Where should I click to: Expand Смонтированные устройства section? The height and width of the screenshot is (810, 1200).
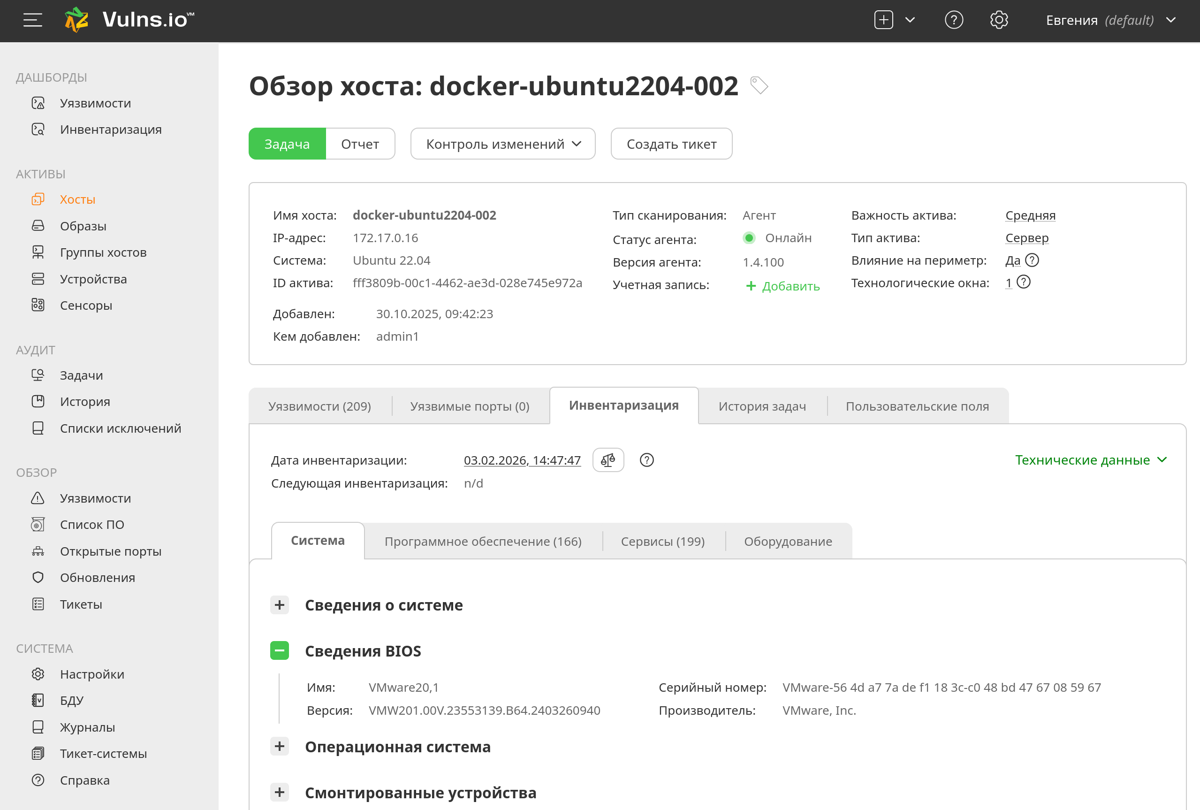[279, 792]
